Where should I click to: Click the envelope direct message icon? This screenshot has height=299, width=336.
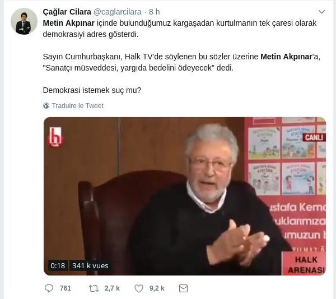click(x=183, y=288)
